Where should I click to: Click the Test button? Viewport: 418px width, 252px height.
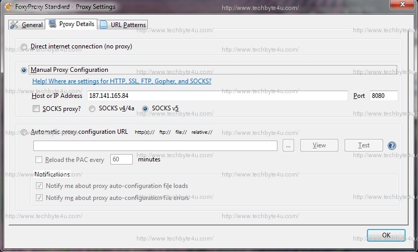pyautogui.click(x=364, y=145)
